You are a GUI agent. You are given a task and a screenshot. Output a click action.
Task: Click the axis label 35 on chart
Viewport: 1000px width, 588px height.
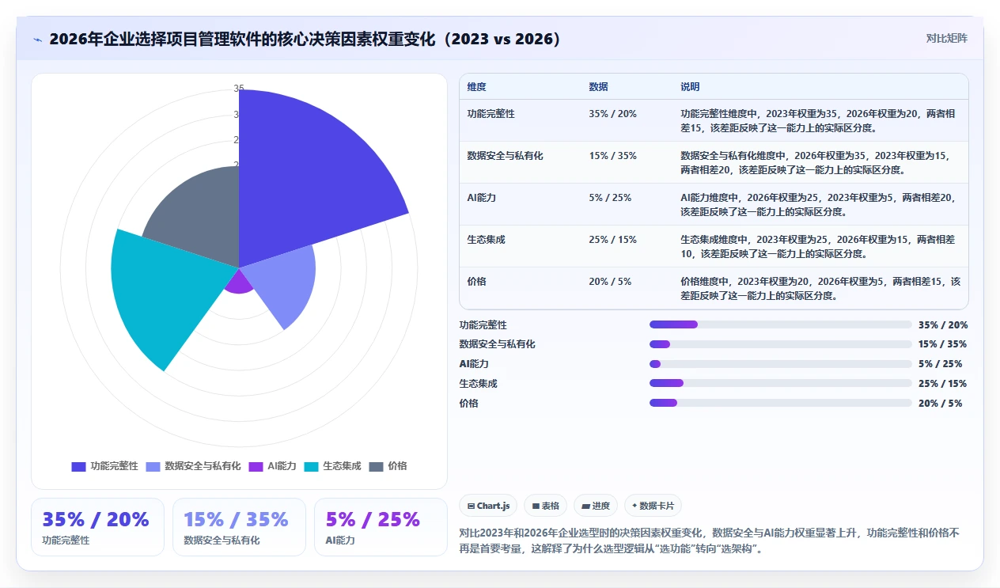tap(239, 89)
